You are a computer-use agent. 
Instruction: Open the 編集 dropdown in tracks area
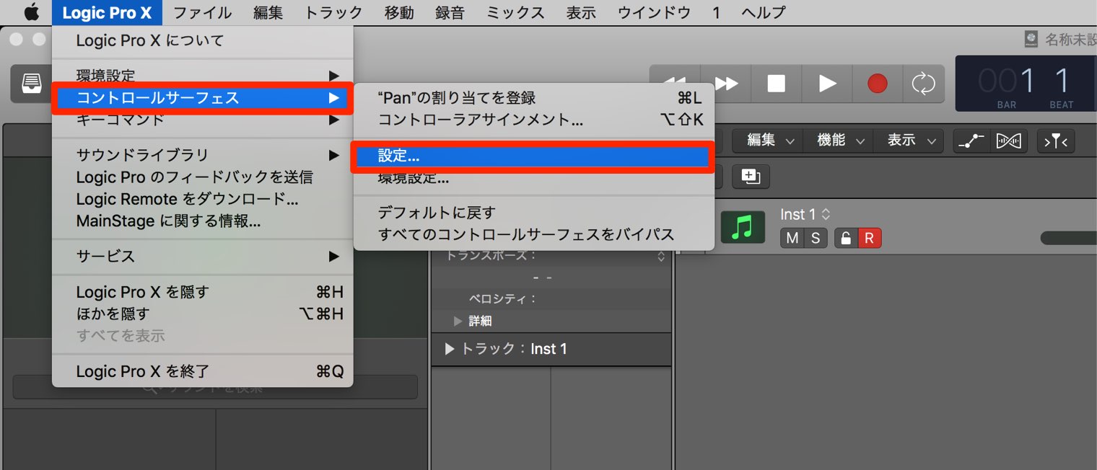tap(770, 141)
